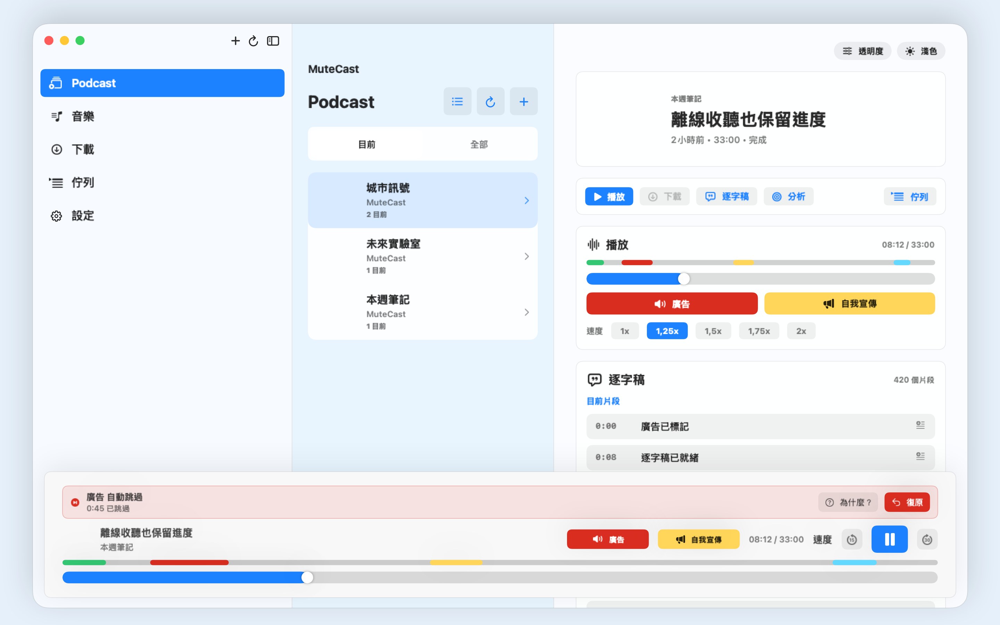Expand the 本週筆記 podcast chevron
This screenshot has height=625, width=1000.
526,312
